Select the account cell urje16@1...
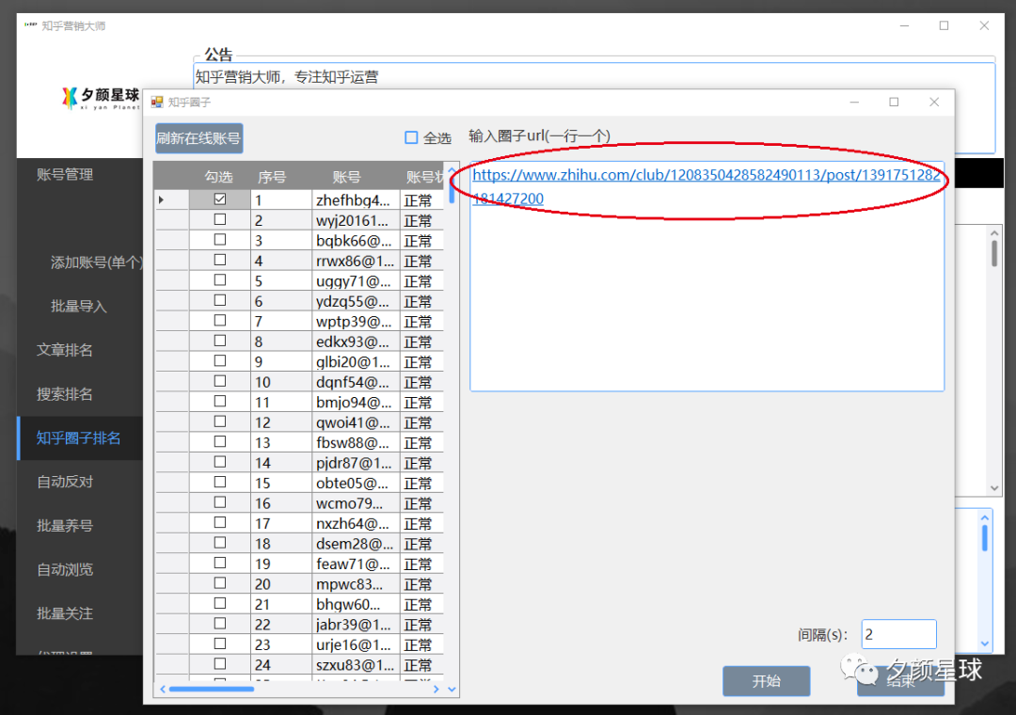This screenshot has height=715, width=1016. pyautogui.click(x=355, y=644)
